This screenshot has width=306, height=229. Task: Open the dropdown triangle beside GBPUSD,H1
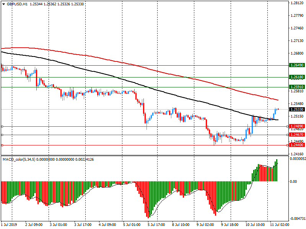tap(4, 4)
